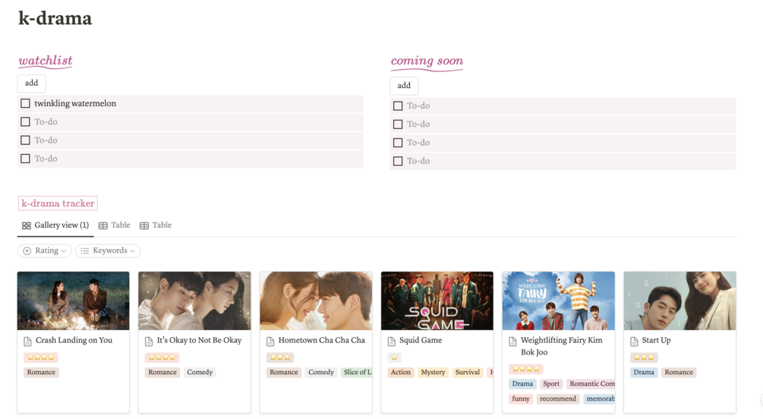763x419 pixels.
Task: Click the Slice of Life tag on Hometown Cha Cha Cha
Action: [x=357, y=372]
